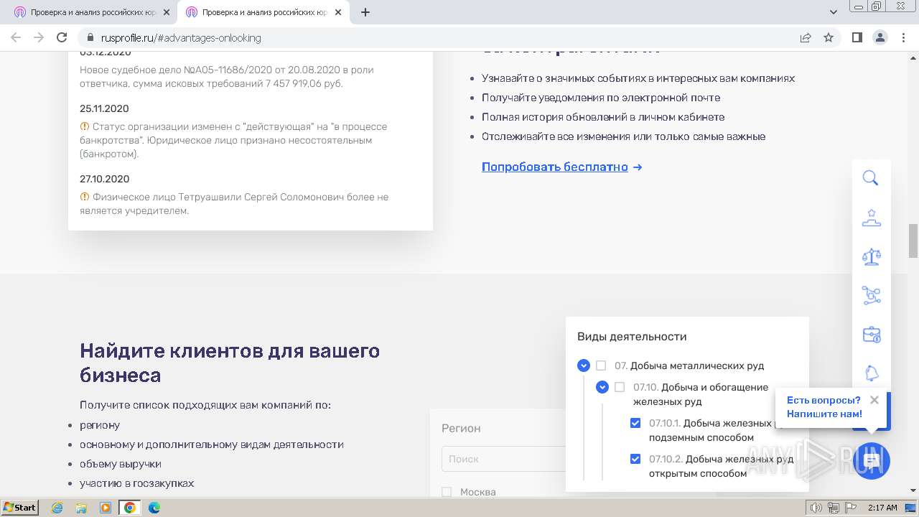View site information lock icon
Viewport: 919px width, 517px height.
(x=90, y=37)
